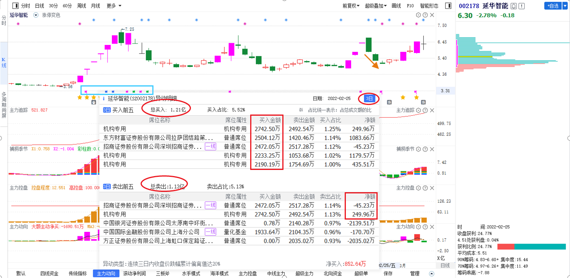570x278 pixels.
Task: Expand the 更多 period dropdown
Action: click(x=114, y=6)
